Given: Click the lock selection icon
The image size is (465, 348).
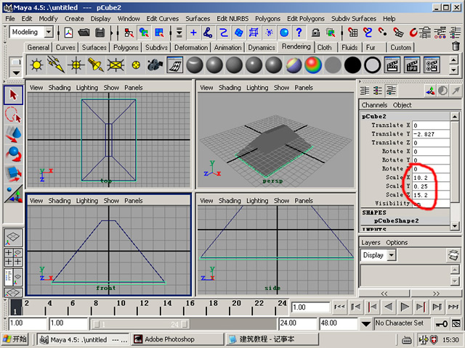Looking at the screenshot, I should click(x=316, y=32).
